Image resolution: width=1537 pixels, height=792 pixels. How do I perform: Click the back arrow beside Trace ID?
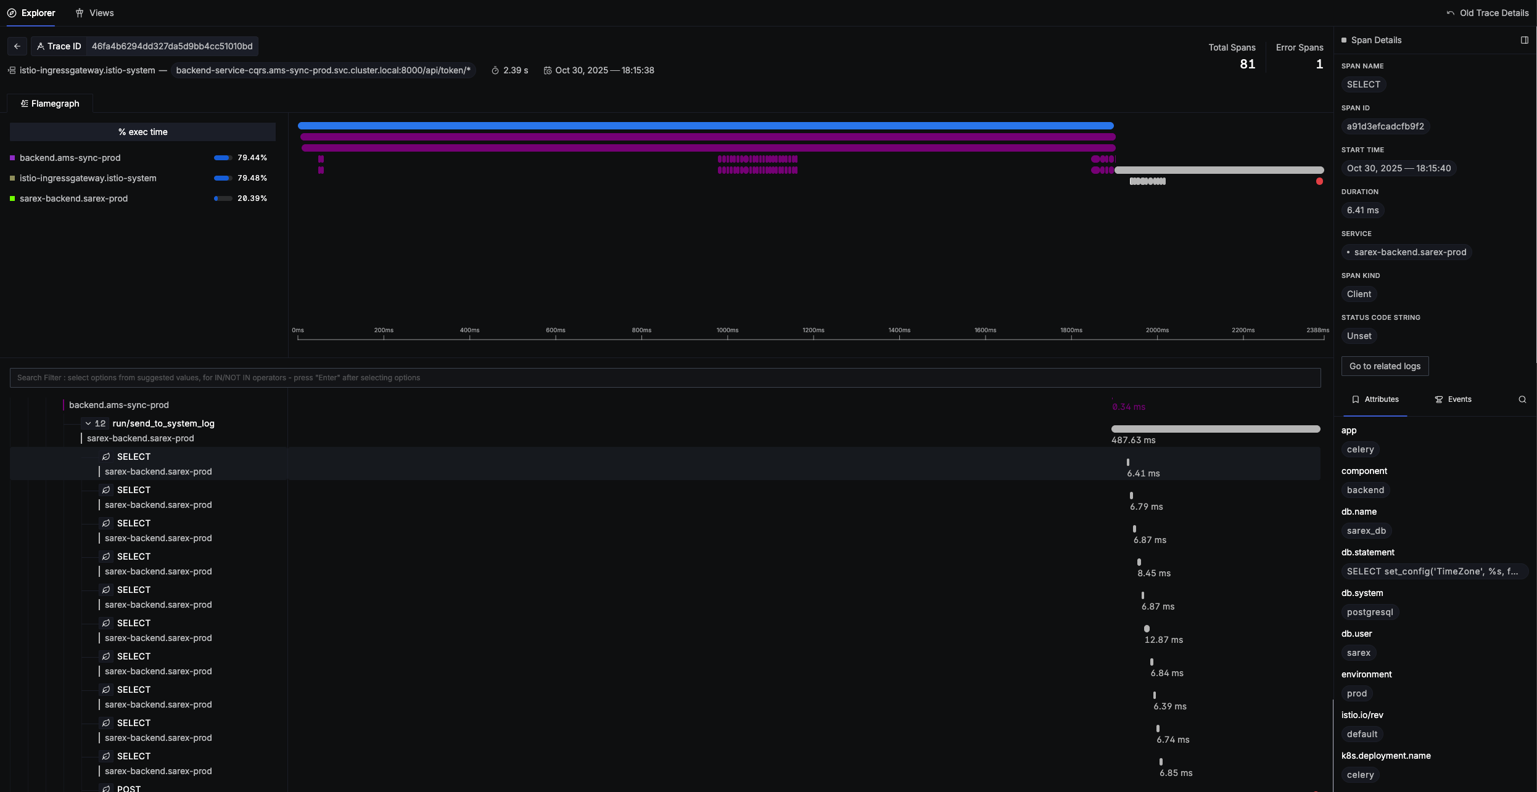pos(17,46)
